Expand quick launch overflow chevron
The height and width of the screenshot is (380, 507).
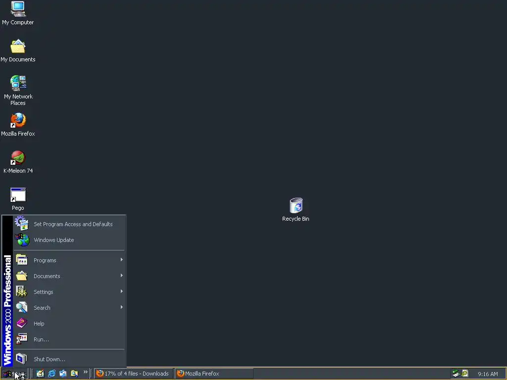point(85,372)
